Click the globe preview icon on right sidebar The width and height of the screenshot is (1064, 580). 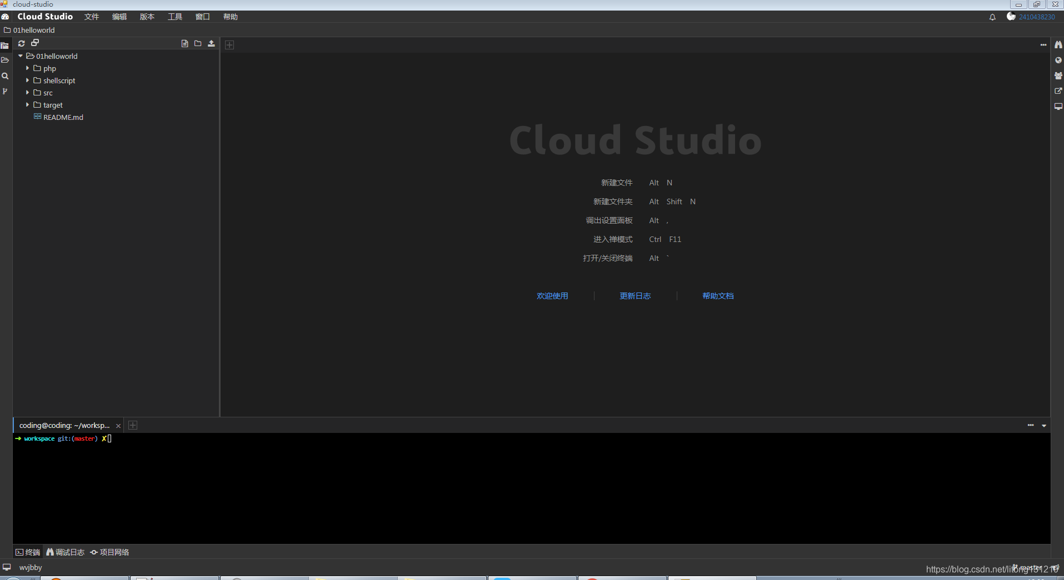click(1058, 59)
